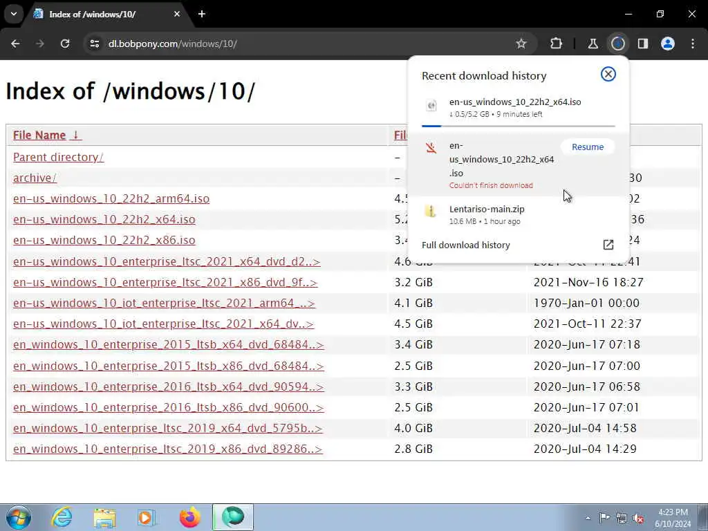Open Chrome Labs flask icon

[x=593, y=44]
